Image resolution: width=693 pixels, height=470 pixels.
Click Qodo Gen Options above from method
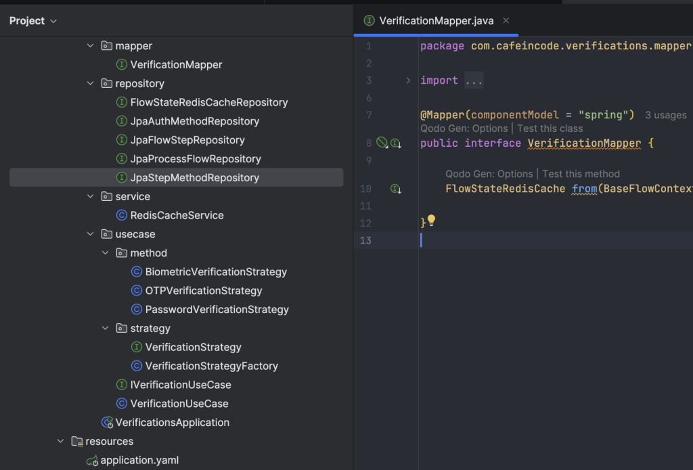coord(489,174)
